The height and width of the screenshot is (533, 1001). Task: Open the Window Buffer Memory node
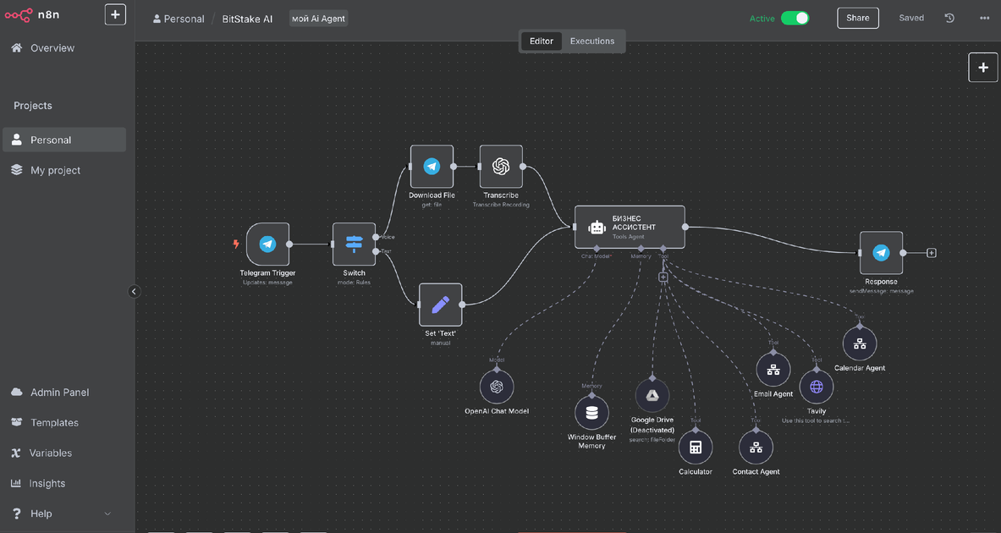coord(591,413)
